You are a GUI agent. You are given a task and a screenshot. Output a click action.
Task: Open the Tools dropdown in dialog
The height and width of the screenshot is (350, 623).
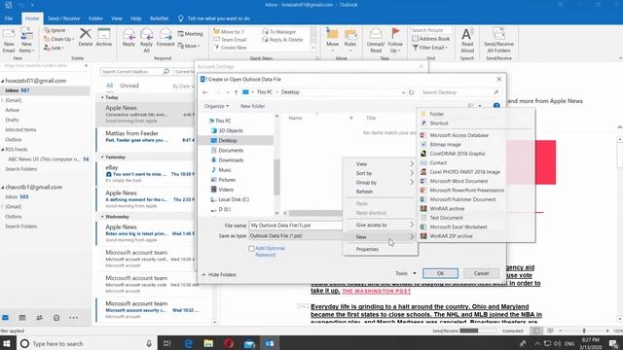pyautogui.click(x=405, y=273)
